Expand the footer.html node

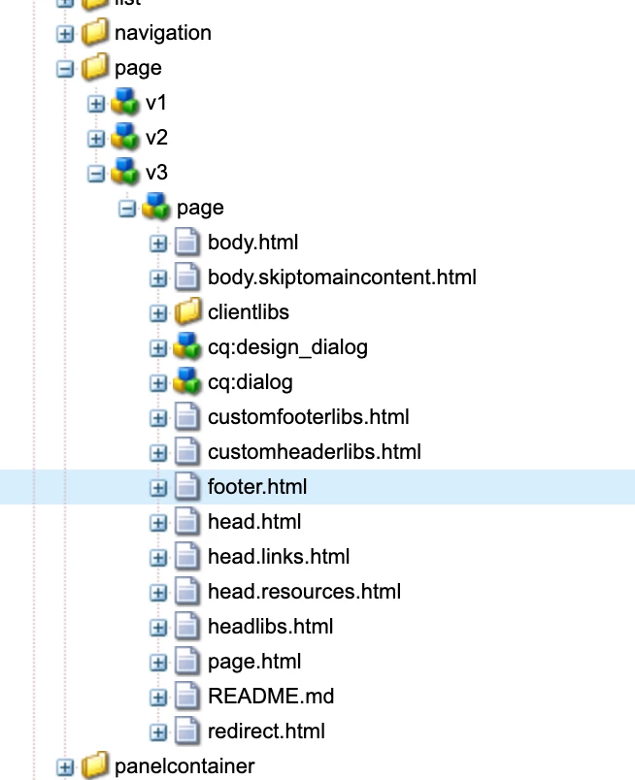point(158,487)
